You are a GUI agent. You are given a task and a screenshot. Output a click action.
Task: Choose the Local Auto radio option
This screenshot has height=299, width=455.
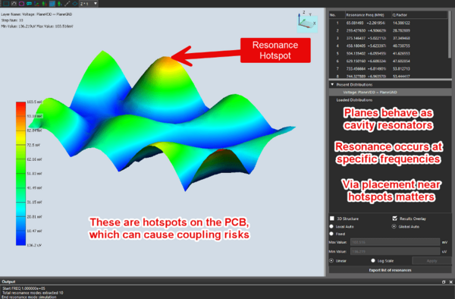(x=331, y=226)
